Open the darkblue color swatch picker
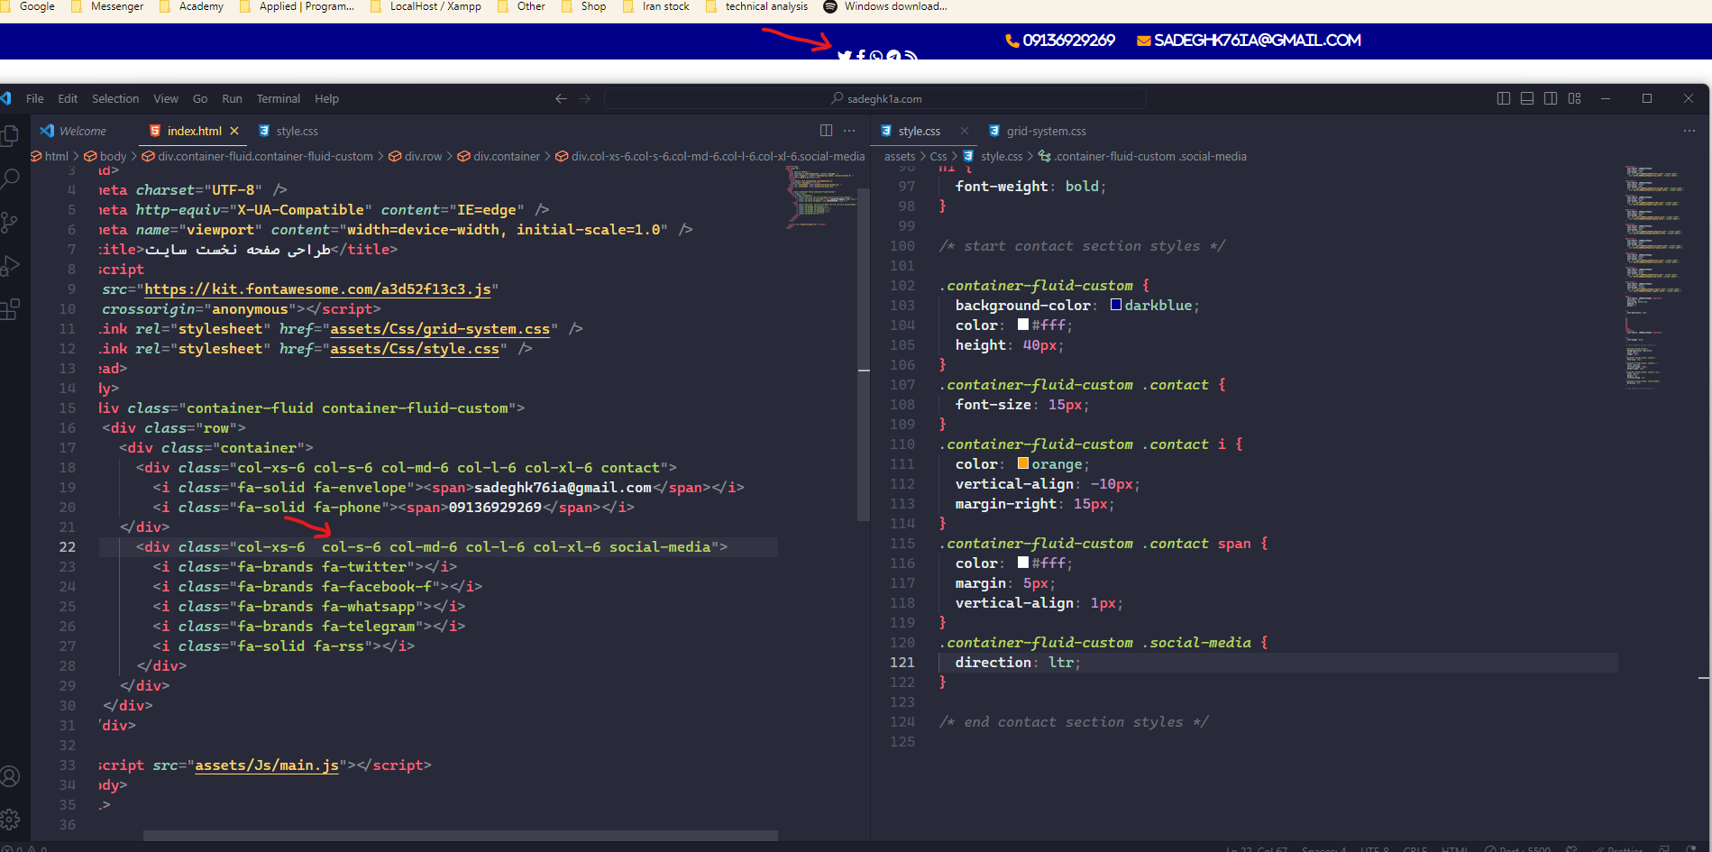 (1116, 305)
